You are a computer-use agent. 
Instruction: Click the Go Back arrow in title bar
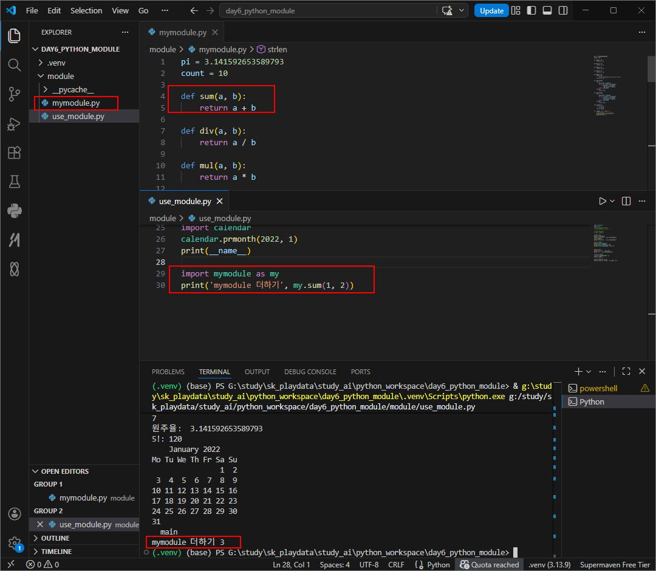coord(194,10)
